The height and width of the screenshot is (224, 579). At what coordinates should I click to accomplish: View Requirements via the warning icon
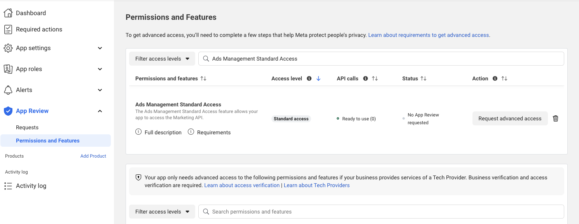(191, 132)
